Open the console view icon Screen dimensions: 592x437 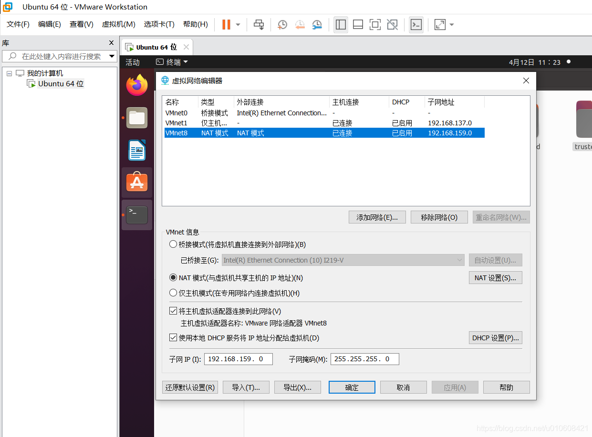416,24
